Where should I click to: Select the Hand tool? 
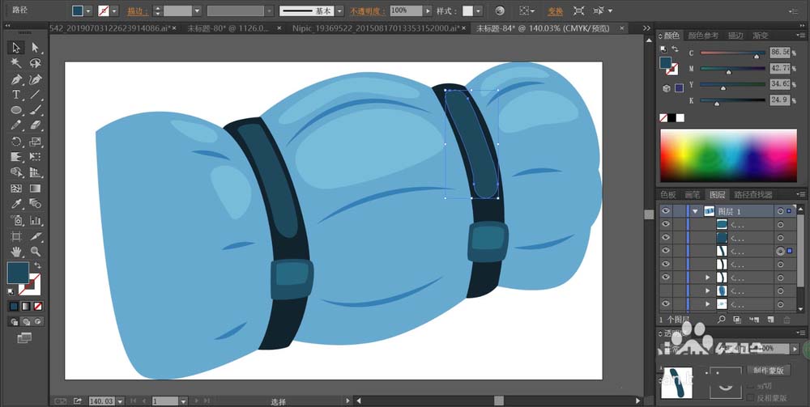pyautogui.click(x=16, y=252)
